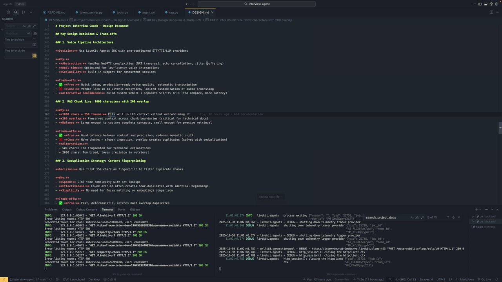Select the first uv backend terminal
The width and height of the screenshot is (502, 282).
[486, 217]
